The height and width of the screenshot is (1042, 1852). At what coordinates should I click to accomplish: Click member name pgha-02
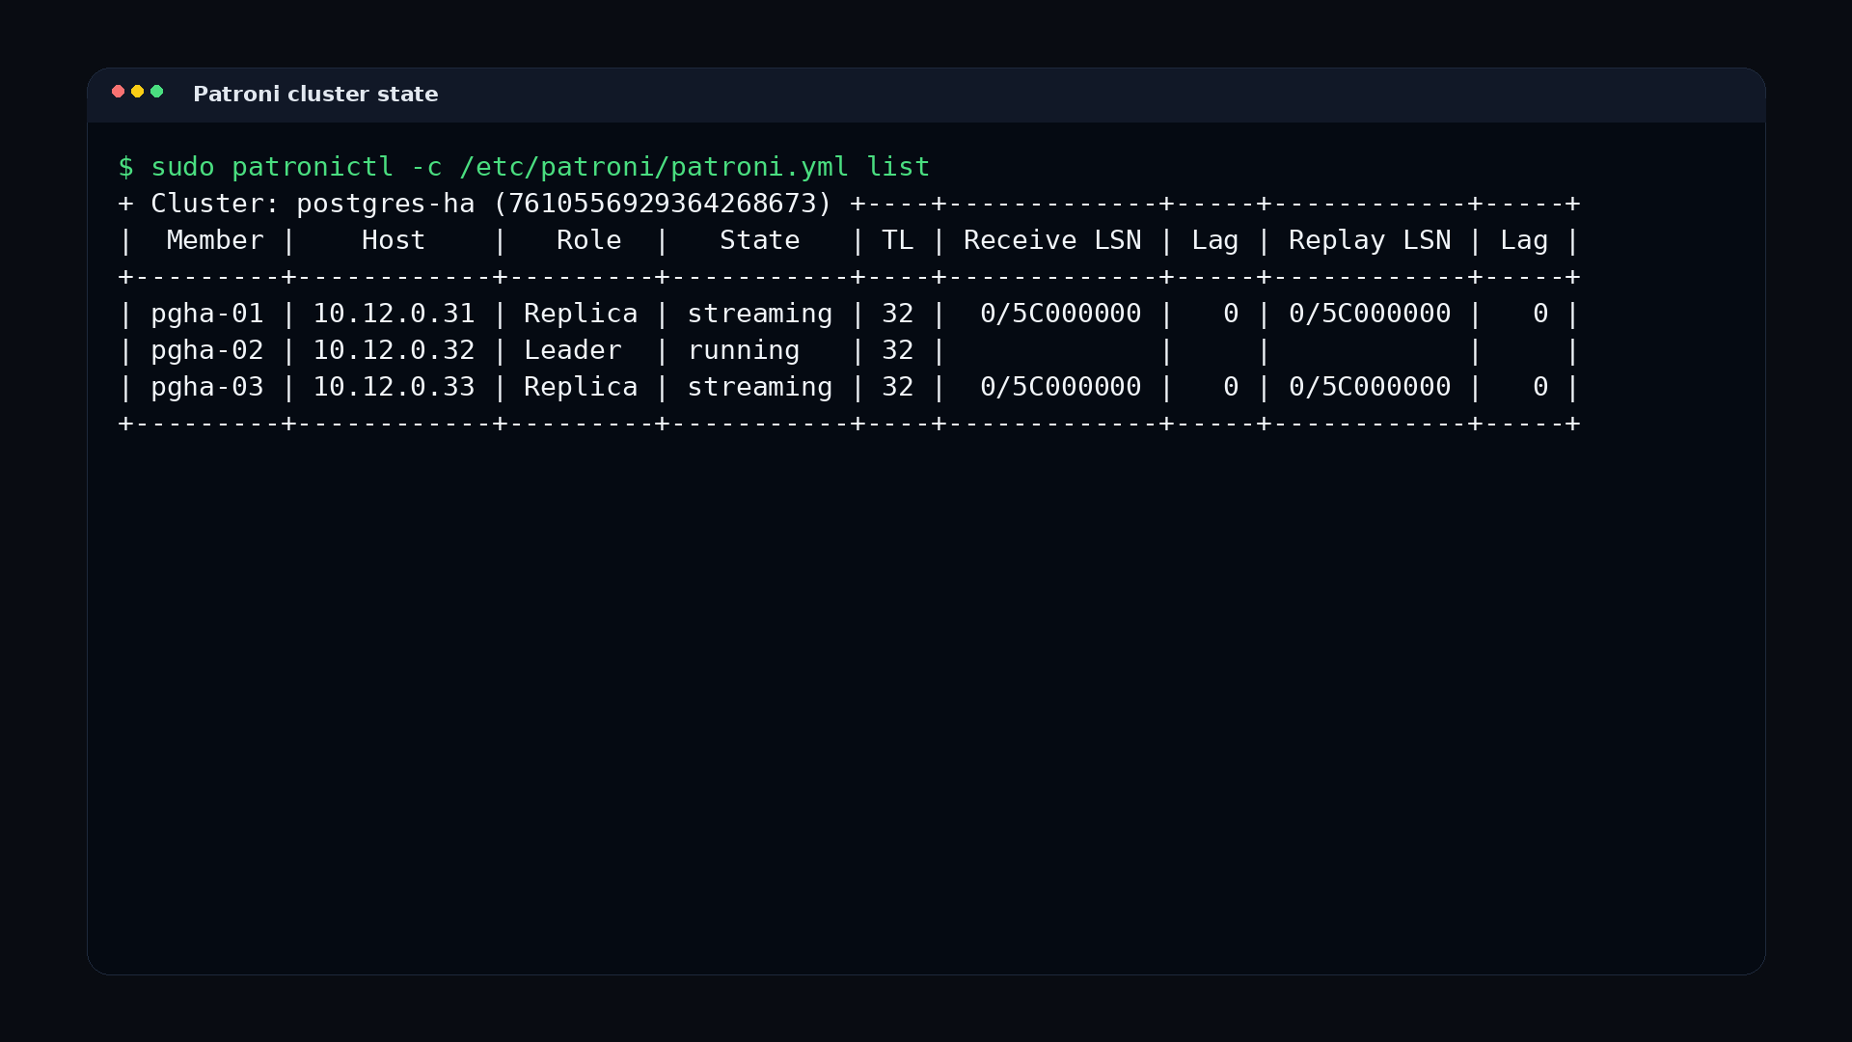tap(207, 350)
